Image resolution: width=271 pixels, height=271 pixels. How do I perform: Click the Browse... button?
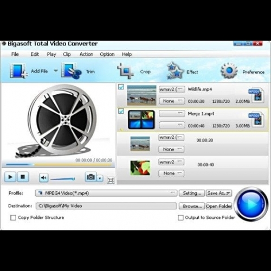[192, 206]
